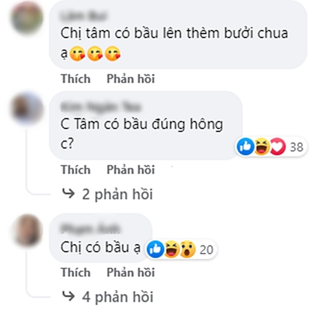The height and width of the screenshot is (313, 336).
Task: Expand the 4 phản hồi replies thread
Action: (x=118, y=297)
